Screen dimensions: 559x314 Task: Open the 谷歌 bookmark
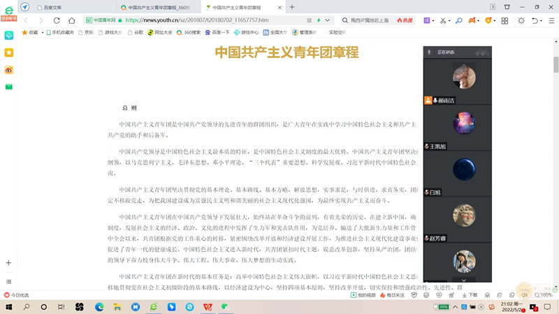[136, 32]
